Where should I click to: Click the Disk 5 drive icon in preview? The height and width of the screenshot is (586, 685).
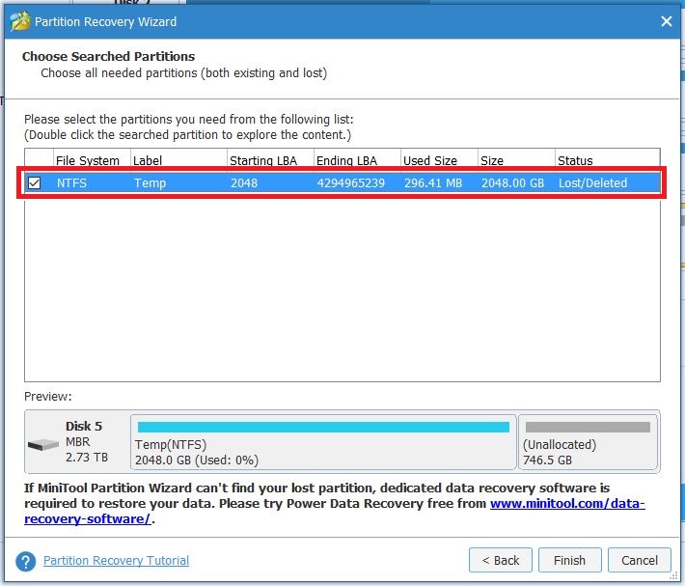[42, 444]
